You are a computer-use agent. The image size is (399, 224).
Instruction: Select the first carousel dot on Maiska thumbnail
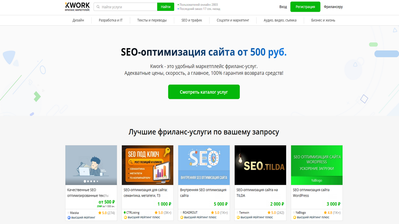85,181
